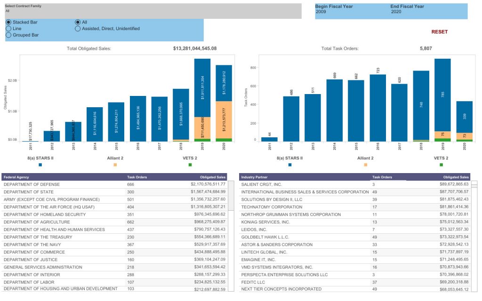Click the Industry Partner table scrollbar

(x=474, y=235)
